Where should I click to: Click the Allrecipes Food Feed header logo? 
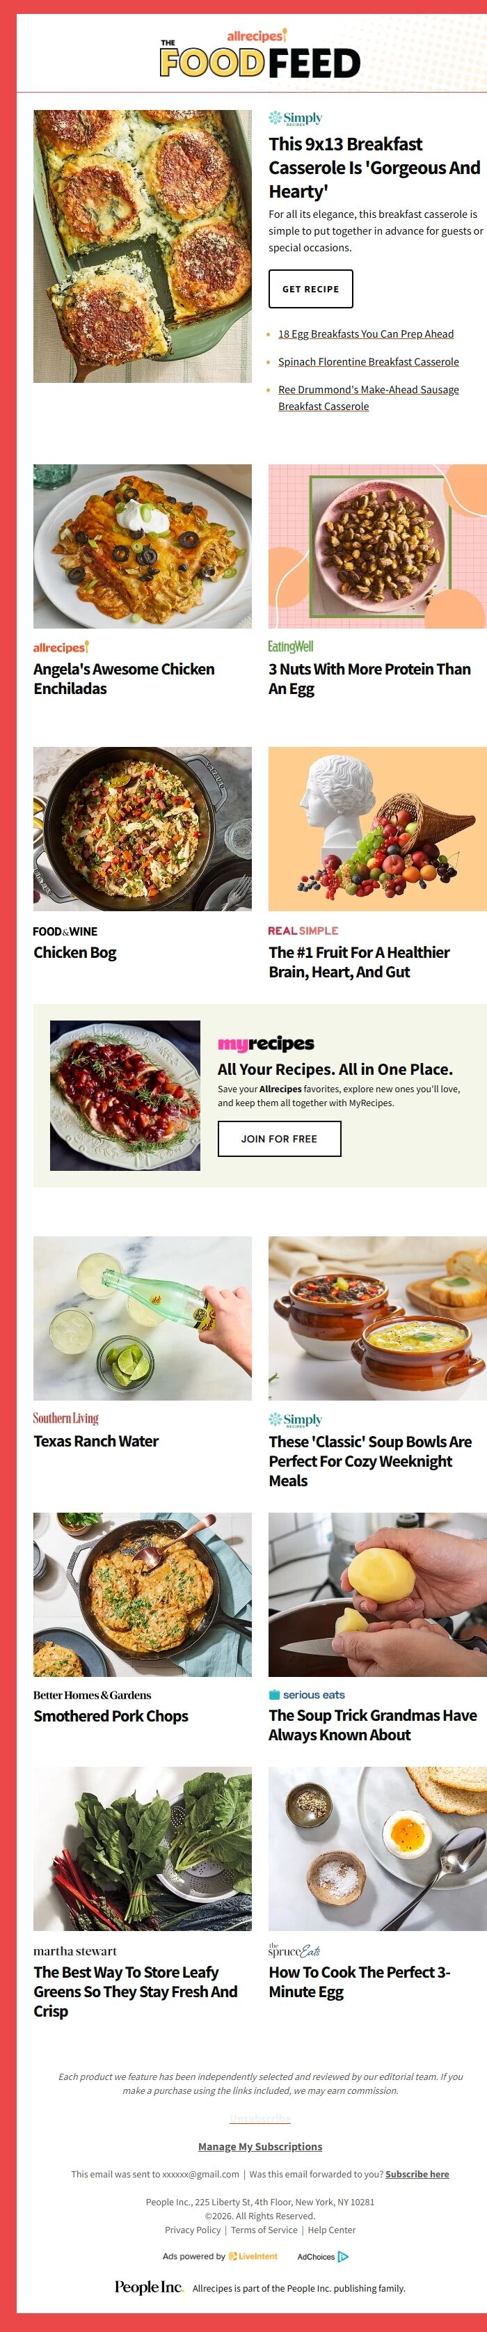pos(260,54)
